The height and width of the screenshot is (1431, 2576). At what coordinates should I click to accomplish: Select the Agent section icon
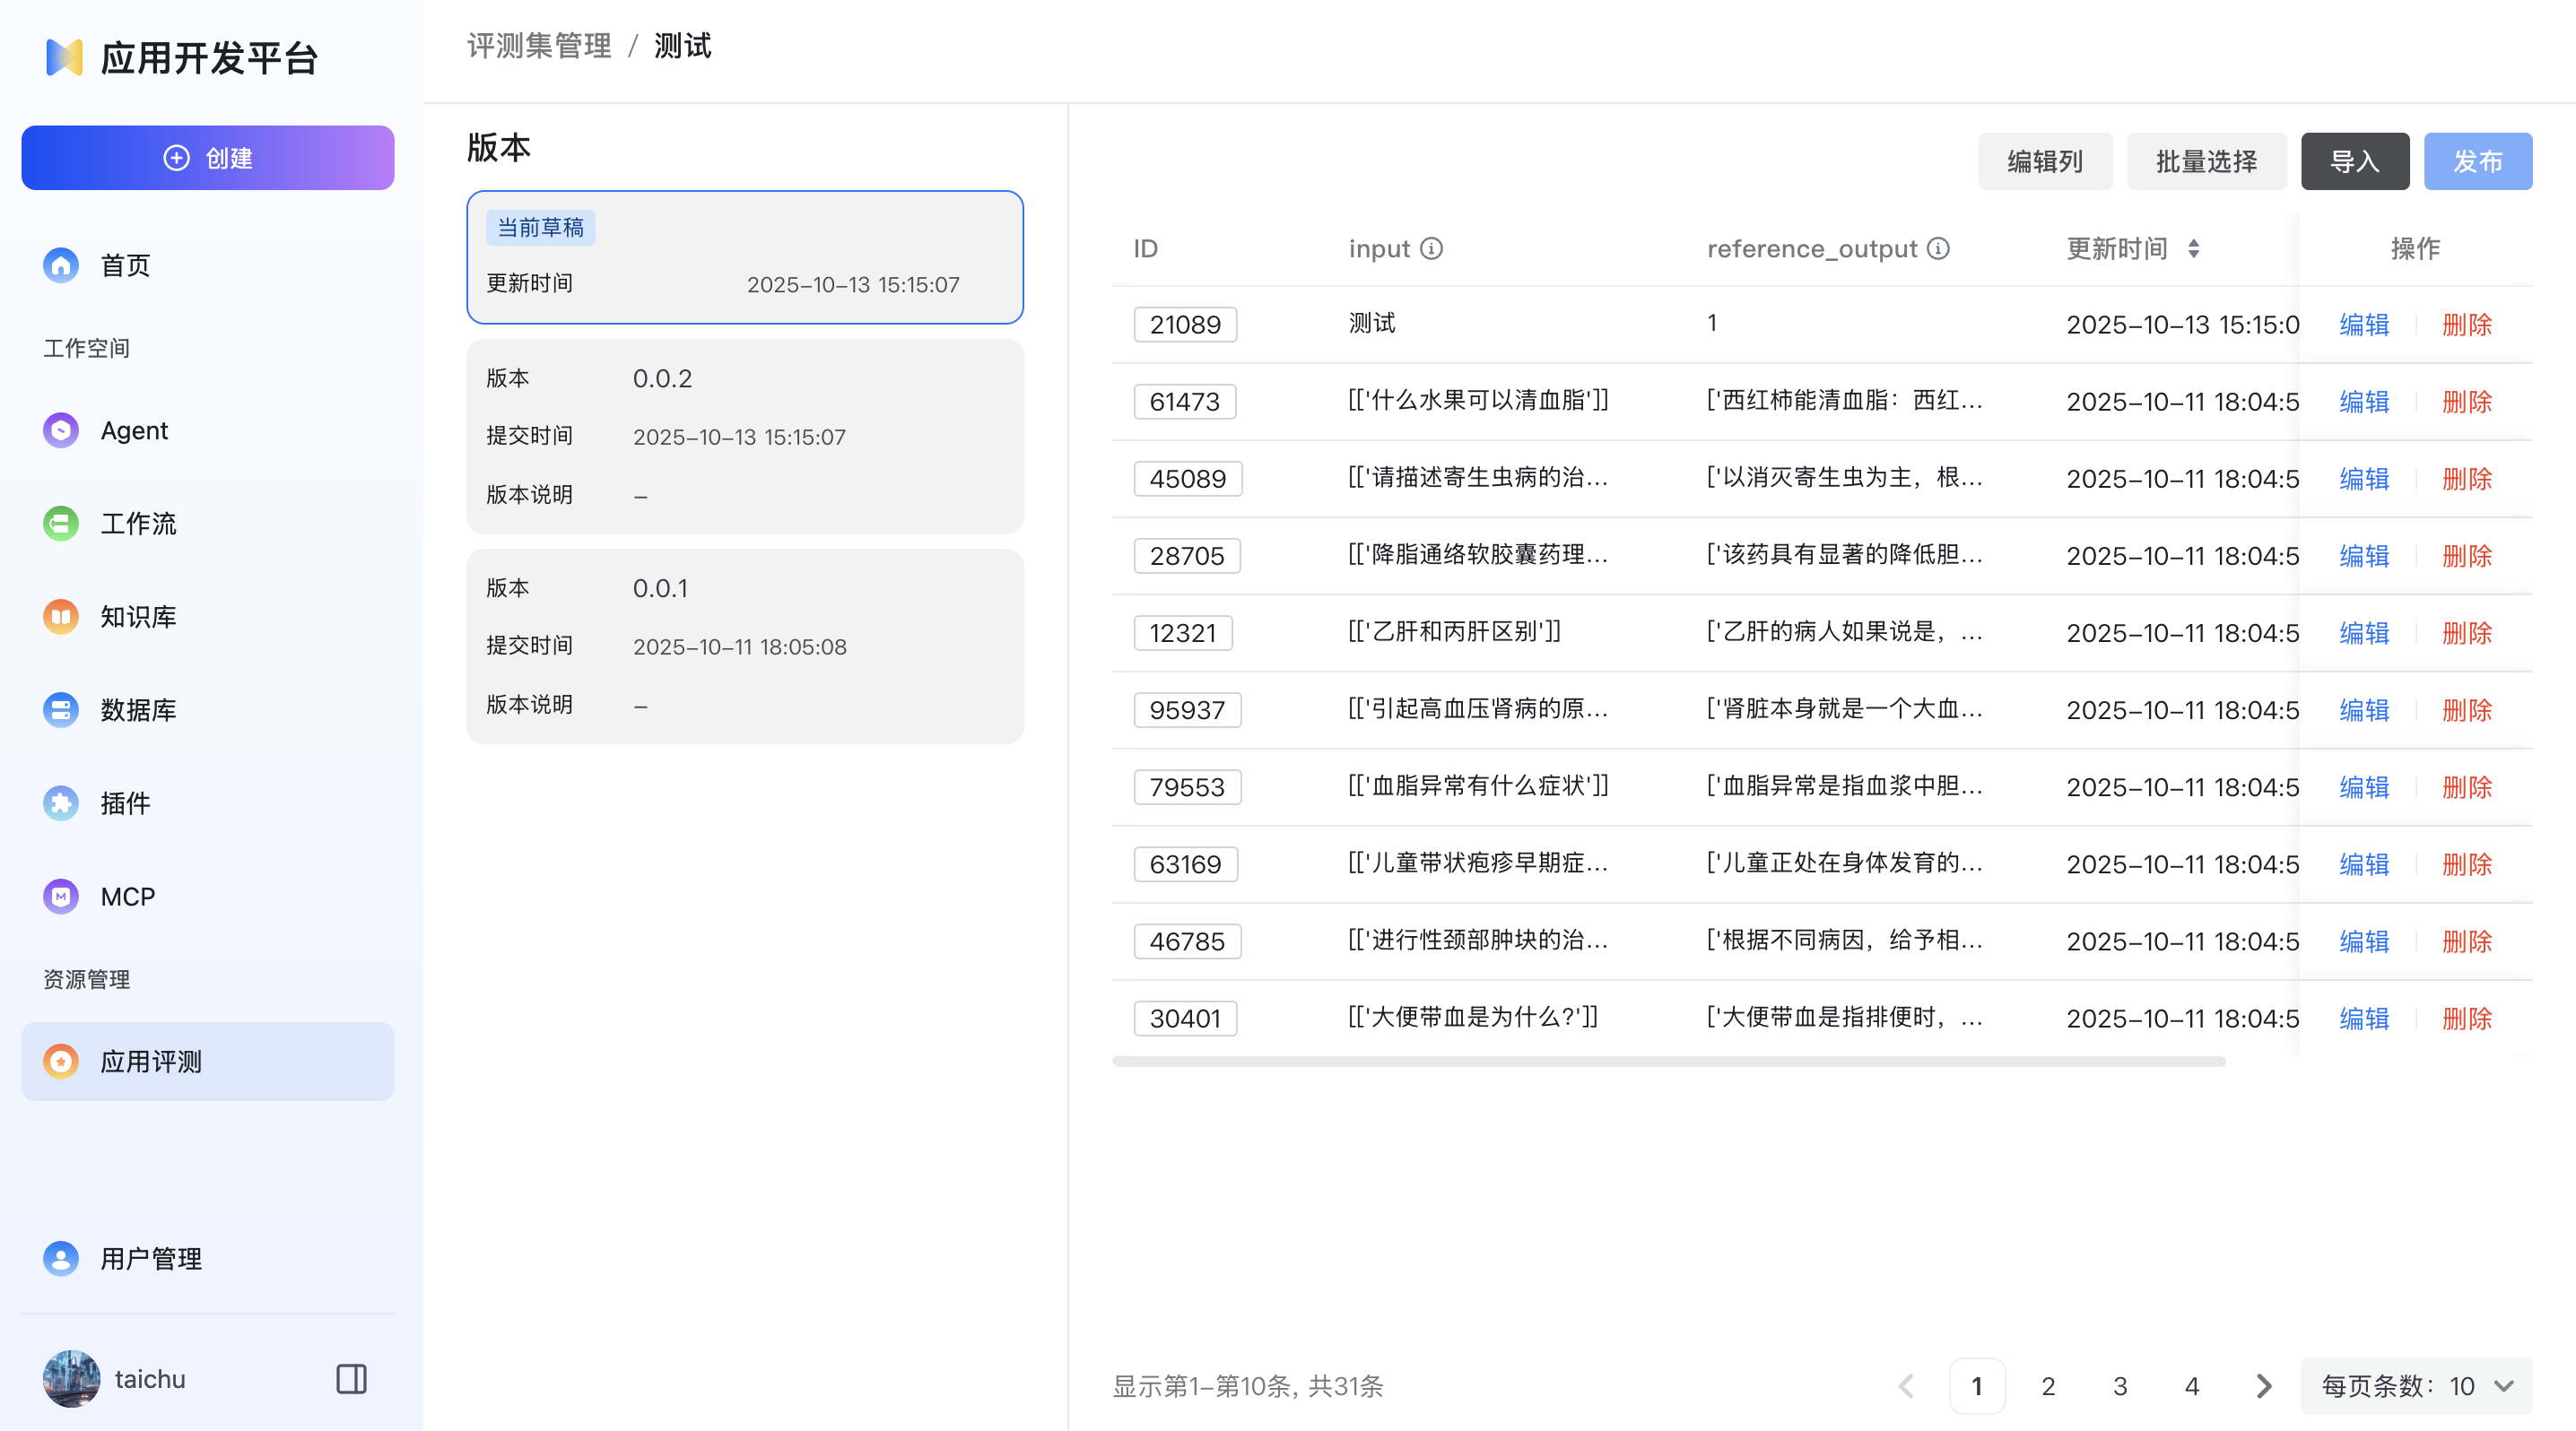point(60,429)
